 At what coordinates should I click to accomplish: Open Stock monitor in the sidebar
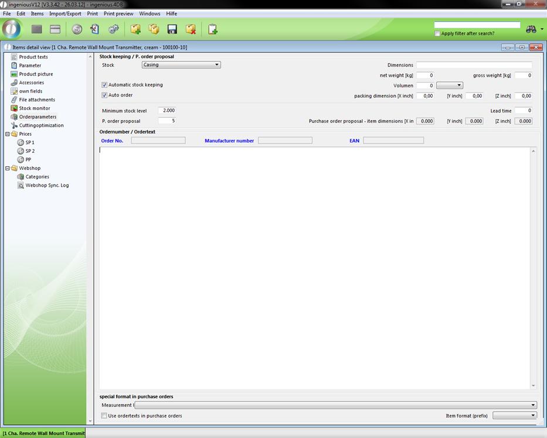(34, 108)
